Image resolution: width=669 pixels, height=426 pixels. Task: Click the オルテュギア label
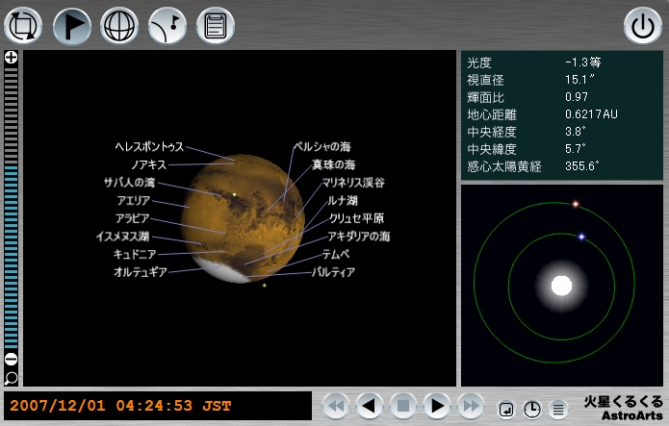click(x=141, y=272)
